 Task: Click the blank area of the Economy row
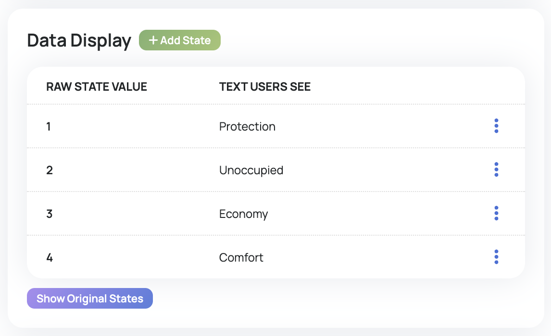tap(375, 214)
